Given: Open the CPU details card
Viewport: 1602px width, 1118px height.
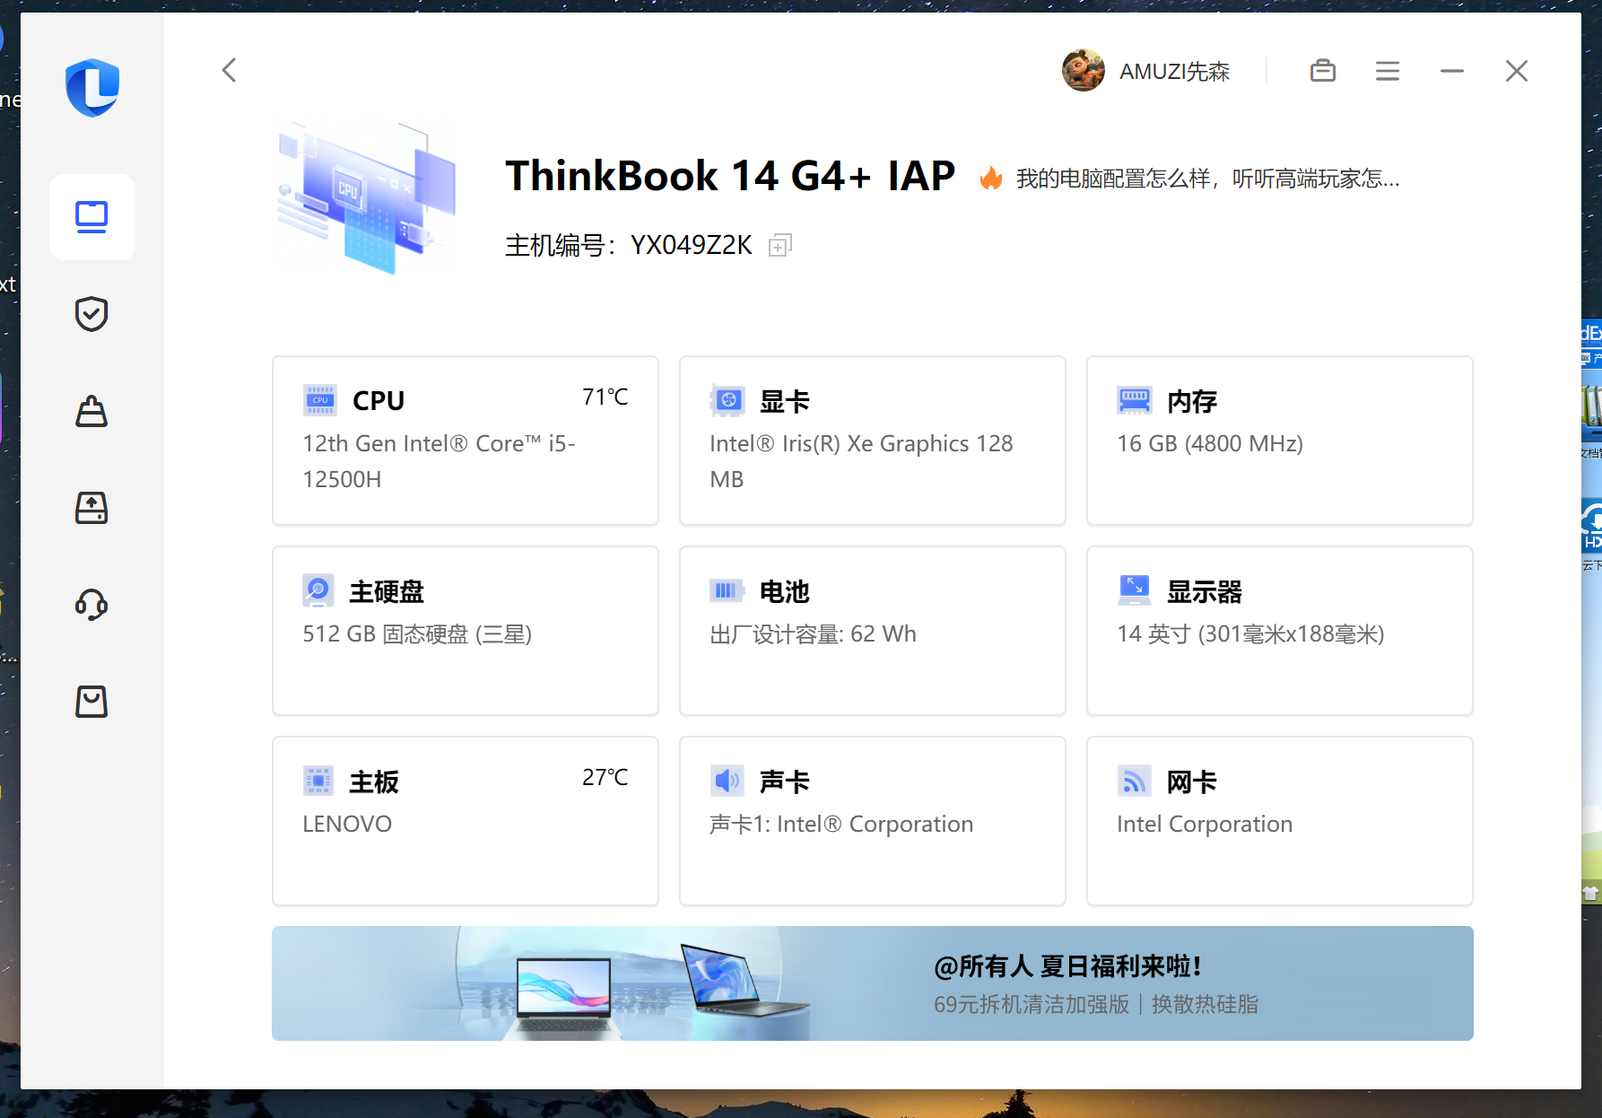Looking at the screenshot, I should 466,441.
